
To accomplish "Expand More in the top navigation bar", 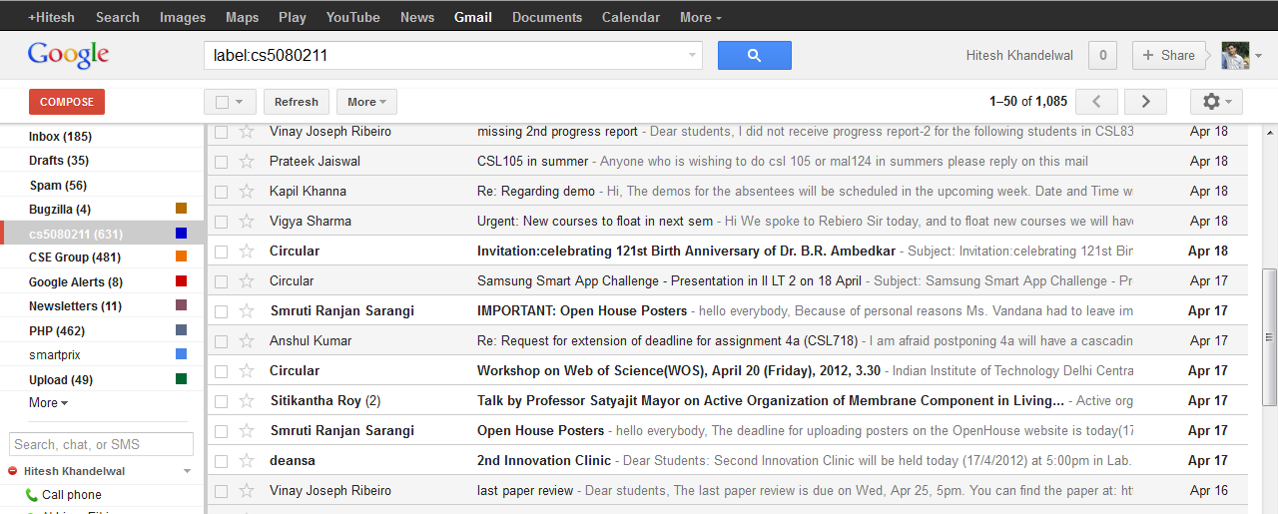I will pos(700,17).
